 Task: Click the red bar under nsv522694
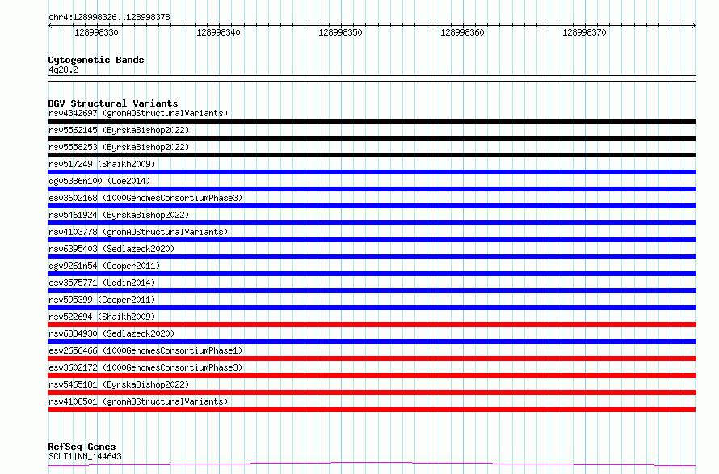[372, 325]
